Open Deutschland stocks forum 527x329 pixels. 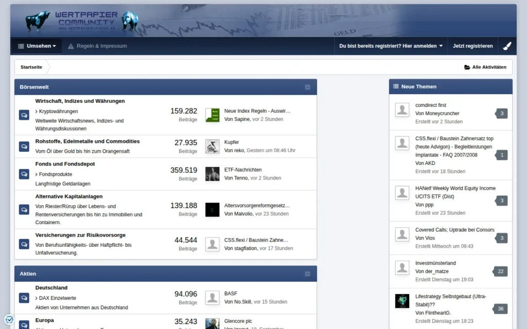pos(51,288)
